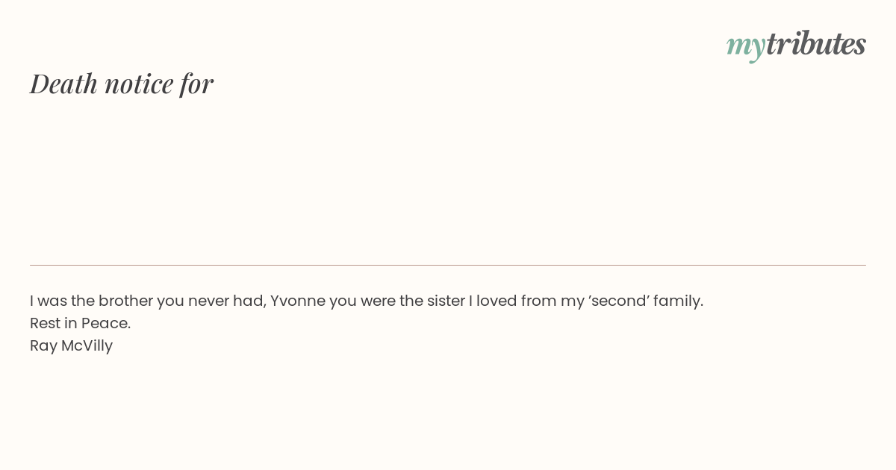Click the green "my" part of logo
This screenshot has height=470, width=896.
[746, 46]
